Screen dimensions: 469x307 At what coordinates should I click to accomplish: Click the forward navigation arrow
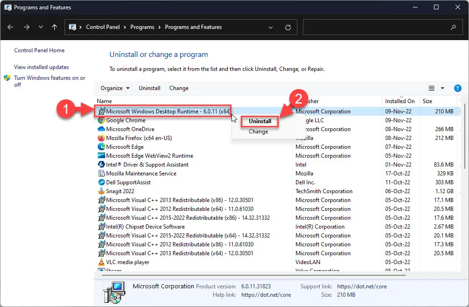coord(27,27)
